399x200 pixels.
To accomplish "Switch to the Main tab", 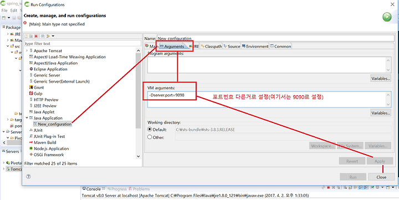I will pos(152,47).
